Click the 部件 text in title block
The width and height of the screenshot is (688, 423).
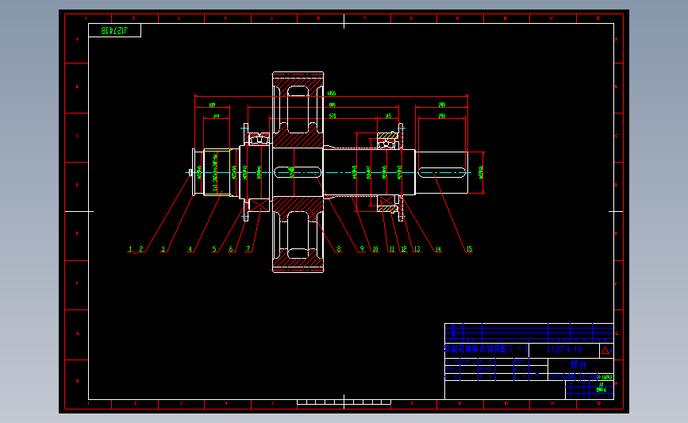578,364
